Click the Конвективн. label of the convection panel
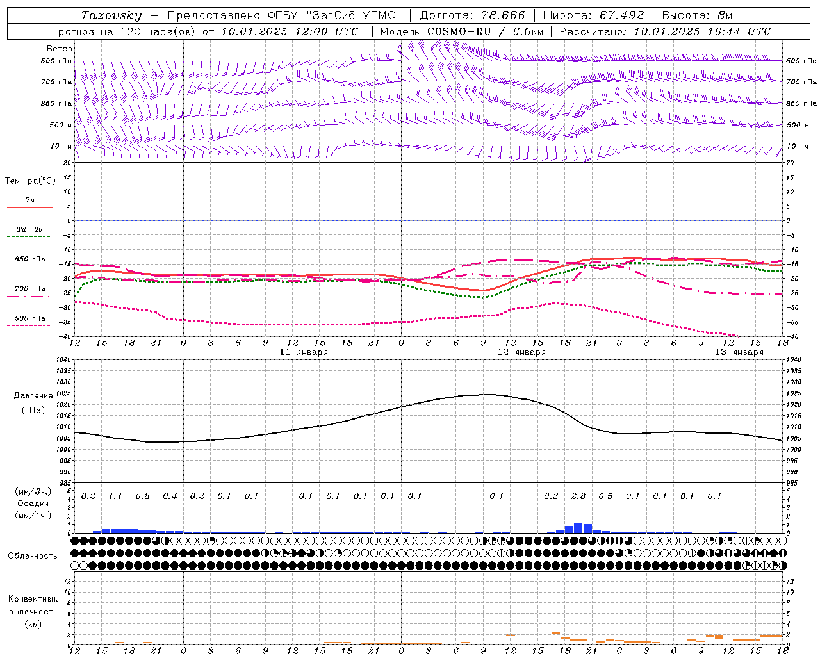This screenshot has height=656, width=820. 33,599
